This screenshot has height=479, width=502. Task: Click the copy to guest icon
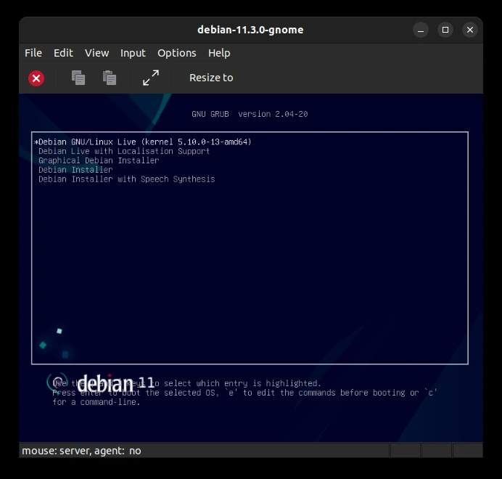78,78
